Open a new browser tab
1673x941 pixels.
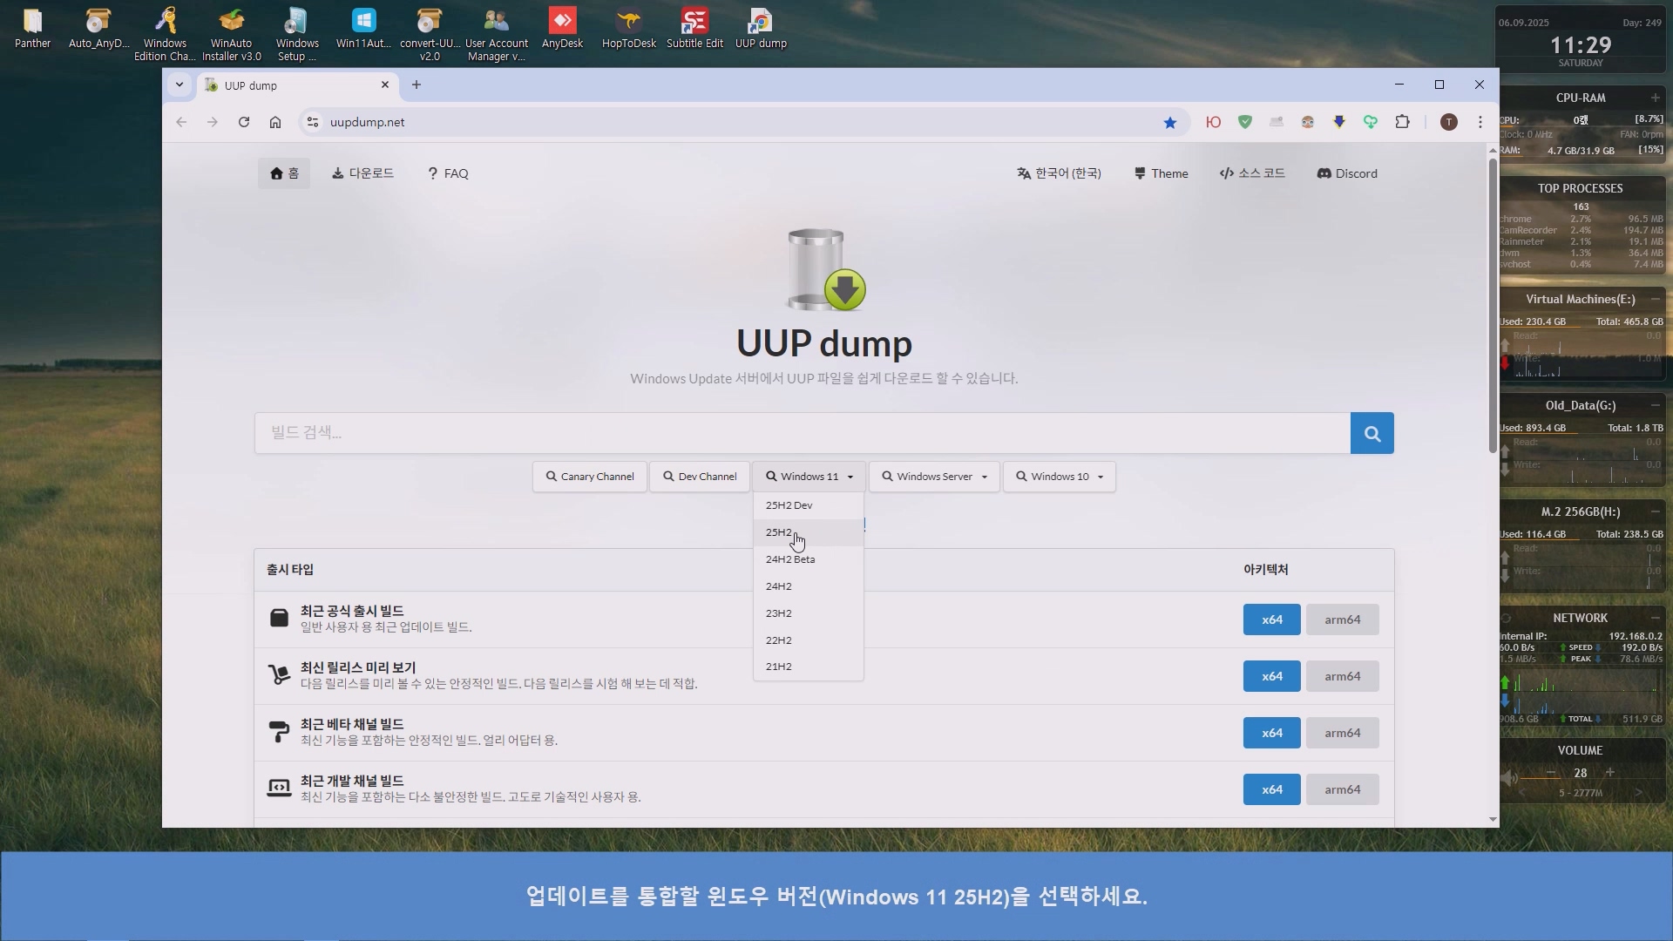click(417, 85)
